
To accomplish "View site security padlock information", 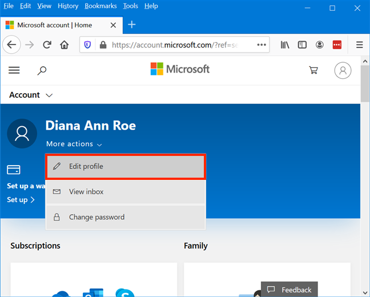I will (x=103, y=45).
